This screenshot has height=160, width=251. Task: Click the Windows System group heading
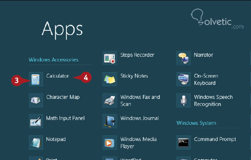[196, 123]
